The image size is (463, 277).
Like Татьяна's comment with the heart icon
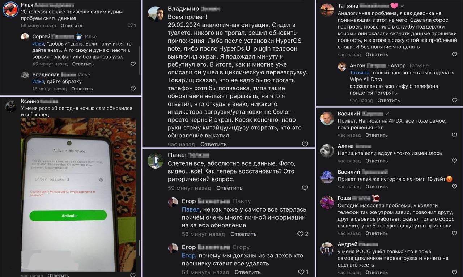tap(455, 54)
